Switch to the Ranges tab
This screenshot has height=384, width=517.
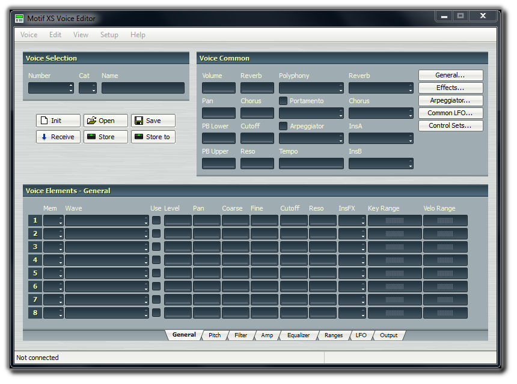pyautogui.click(x=334, y=335)
